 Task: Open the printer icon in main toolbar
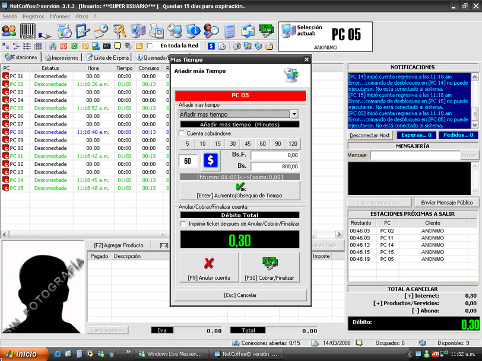[156, 31]
